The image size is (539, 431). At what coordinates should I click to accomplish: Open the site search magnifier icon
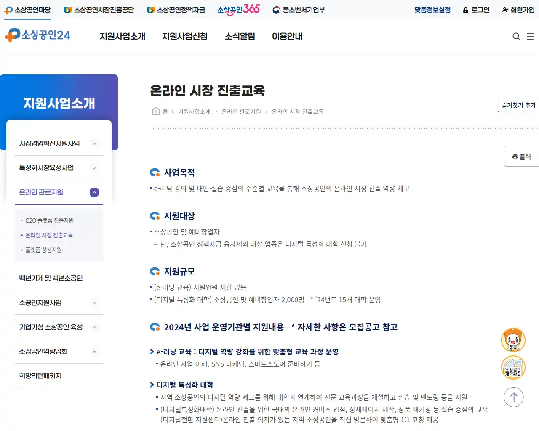[x=516, y=36]
